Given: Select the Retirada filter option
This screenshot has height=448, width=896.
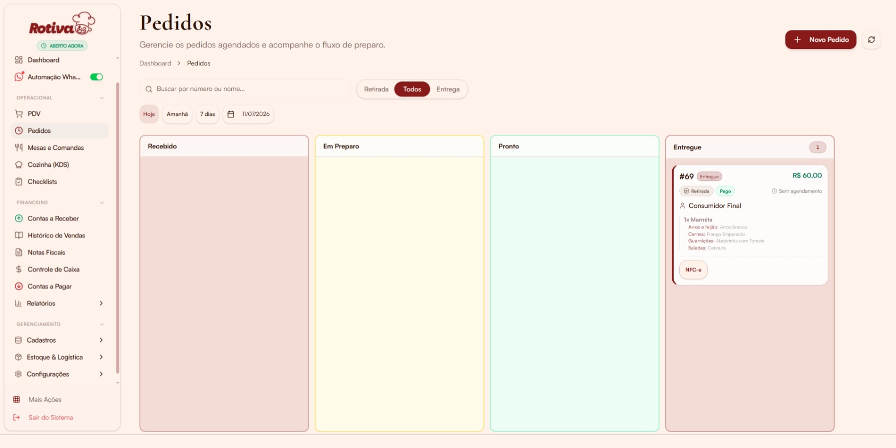Looking at the screenshot, I should [376, 89].
